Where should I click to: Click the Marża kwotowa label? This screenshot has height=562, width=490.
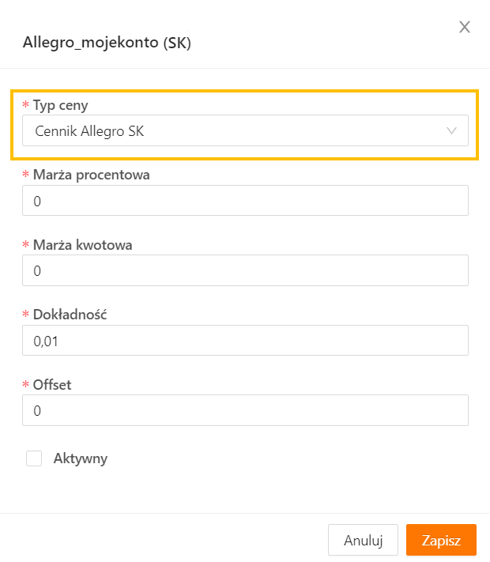tap(82, 244)
